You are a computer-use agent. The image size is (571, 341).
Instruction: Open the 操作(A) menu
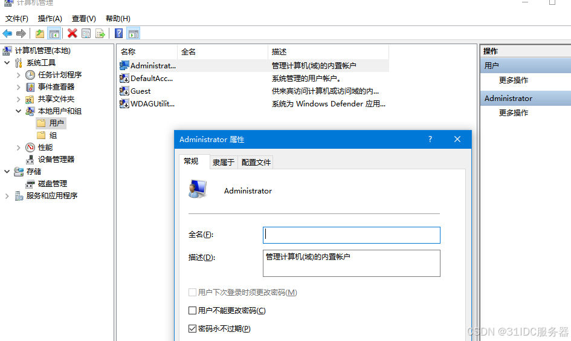coord(50,19)
